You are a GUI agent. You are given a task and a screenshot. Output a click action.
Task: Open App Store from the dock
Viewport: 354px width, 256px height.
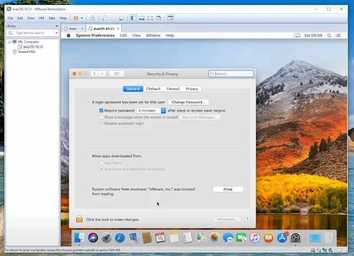coord(282,238)
